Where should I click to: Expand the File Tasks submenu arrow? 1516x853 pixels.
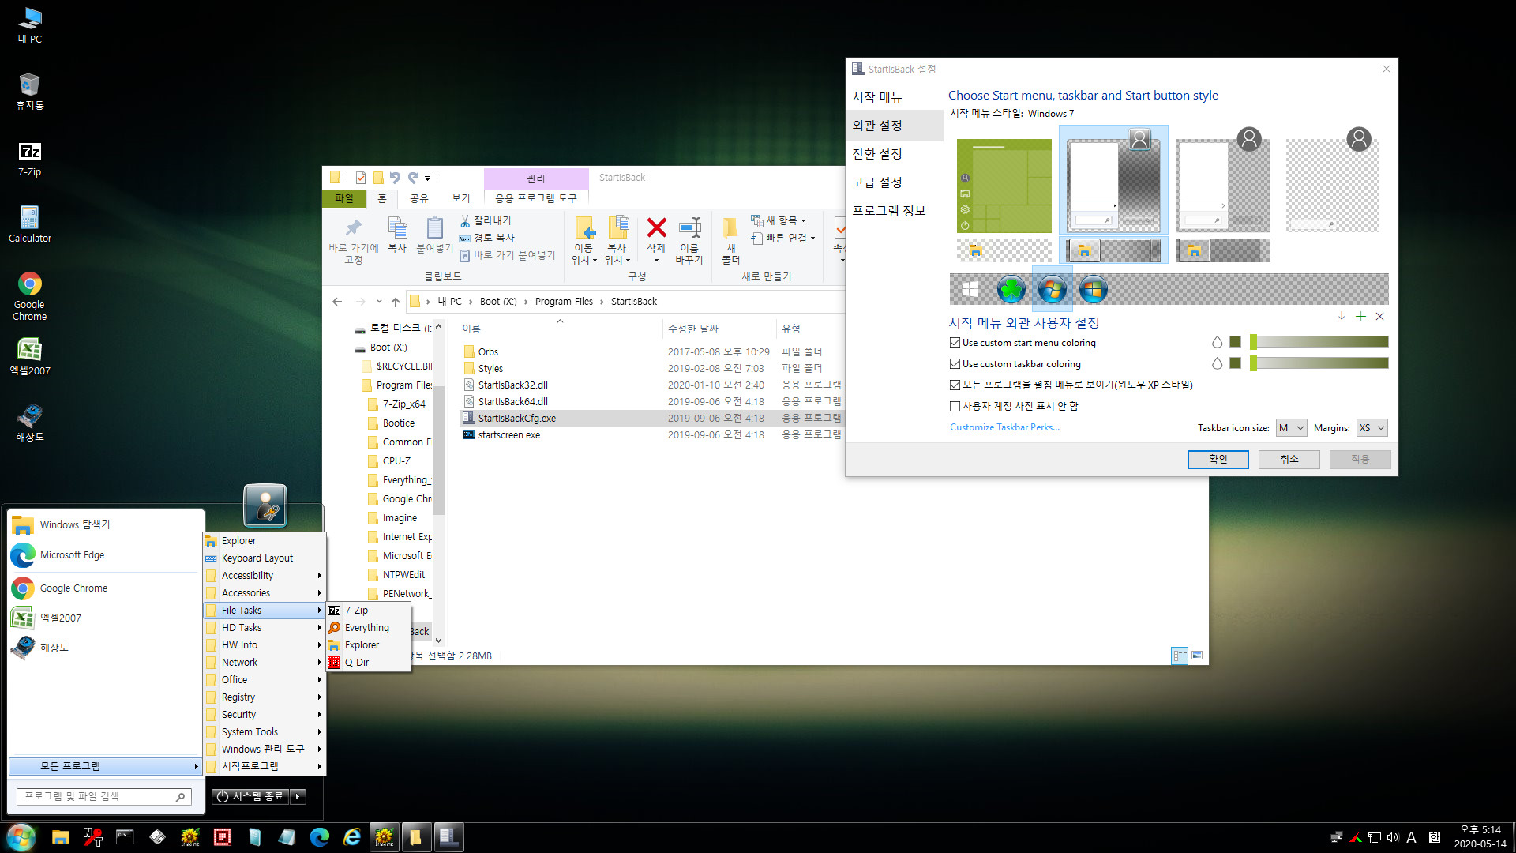tap(320, 611)
